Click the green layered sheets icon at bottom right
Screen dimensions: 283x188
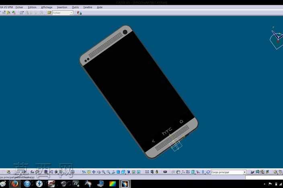tap(267, 172)
